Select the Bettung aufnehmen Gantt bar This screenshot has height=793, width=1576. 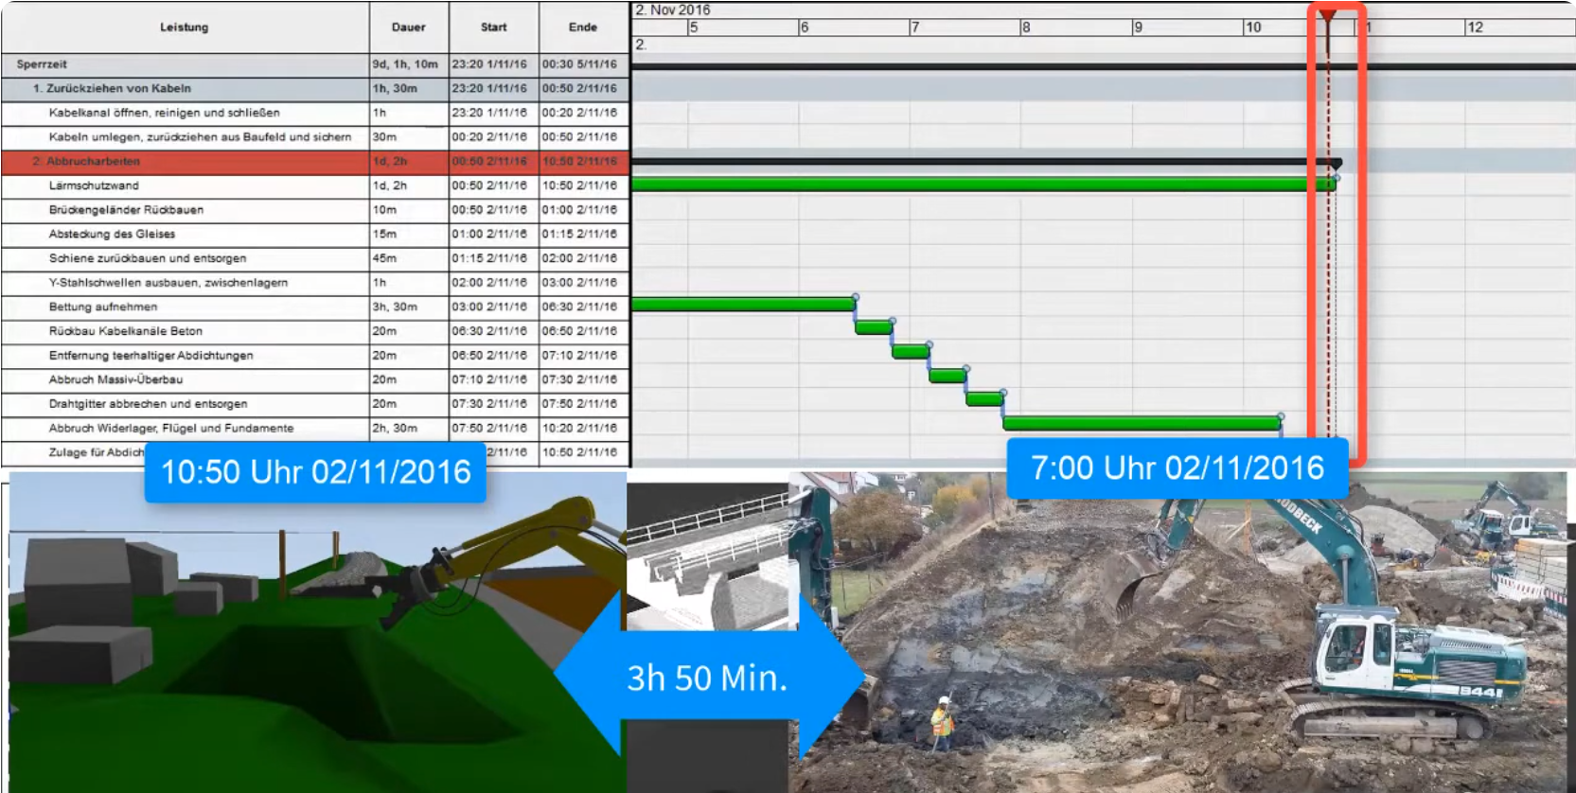[743, 305]
